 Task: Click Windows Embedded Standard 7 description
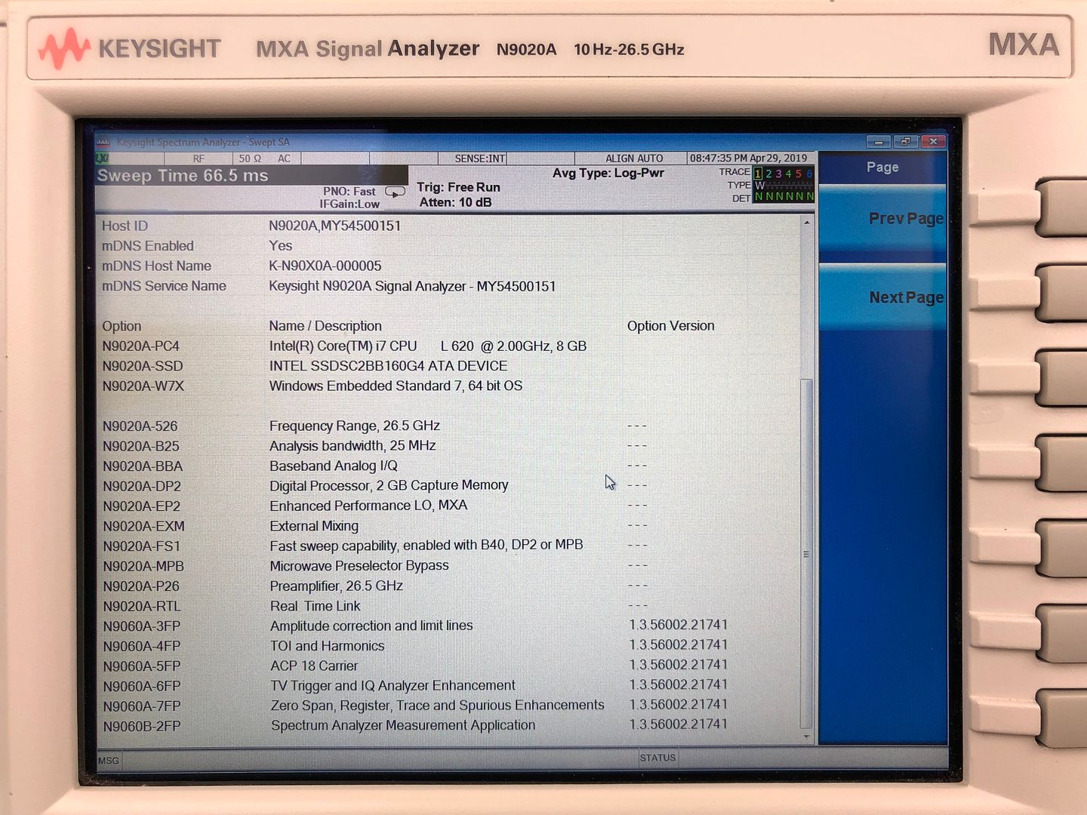click(x=396, y=386)
